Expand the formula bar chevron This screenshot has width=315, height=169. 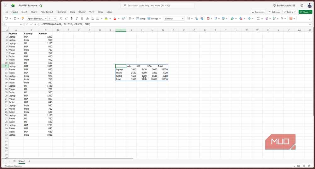pyautogui.click(x=310, y=24)
